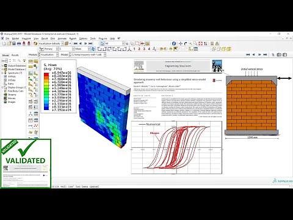Click the Save model database icon
Viewport: 293px width, 220px height.
(14, 43)
